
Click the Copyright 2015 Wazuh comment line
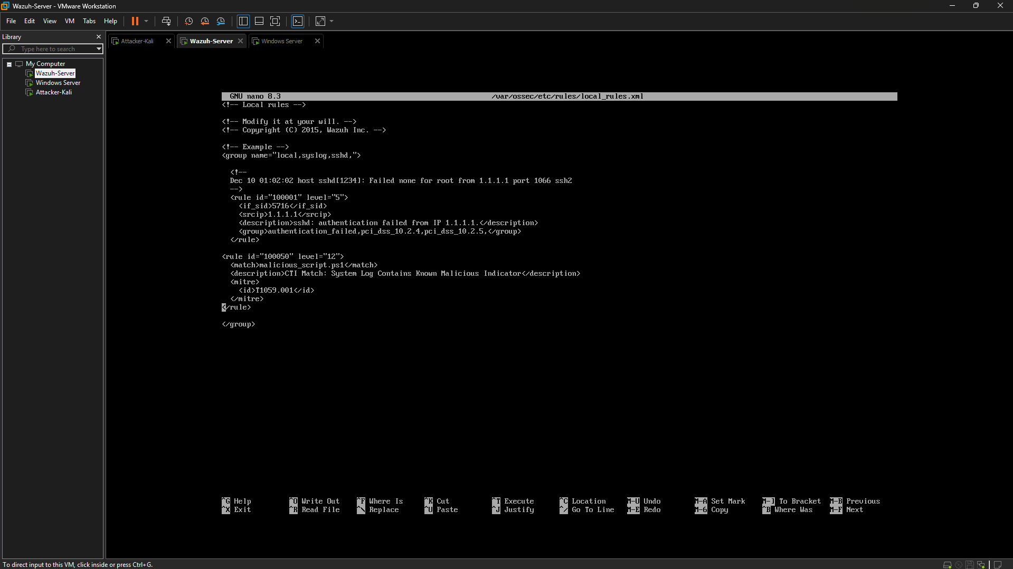[304, 130]
